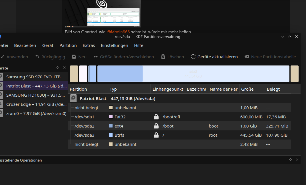Screen dimensions: 306x185
Task: Select nicht belegt row sized 1,00 MiB
Action: [179, 108]
